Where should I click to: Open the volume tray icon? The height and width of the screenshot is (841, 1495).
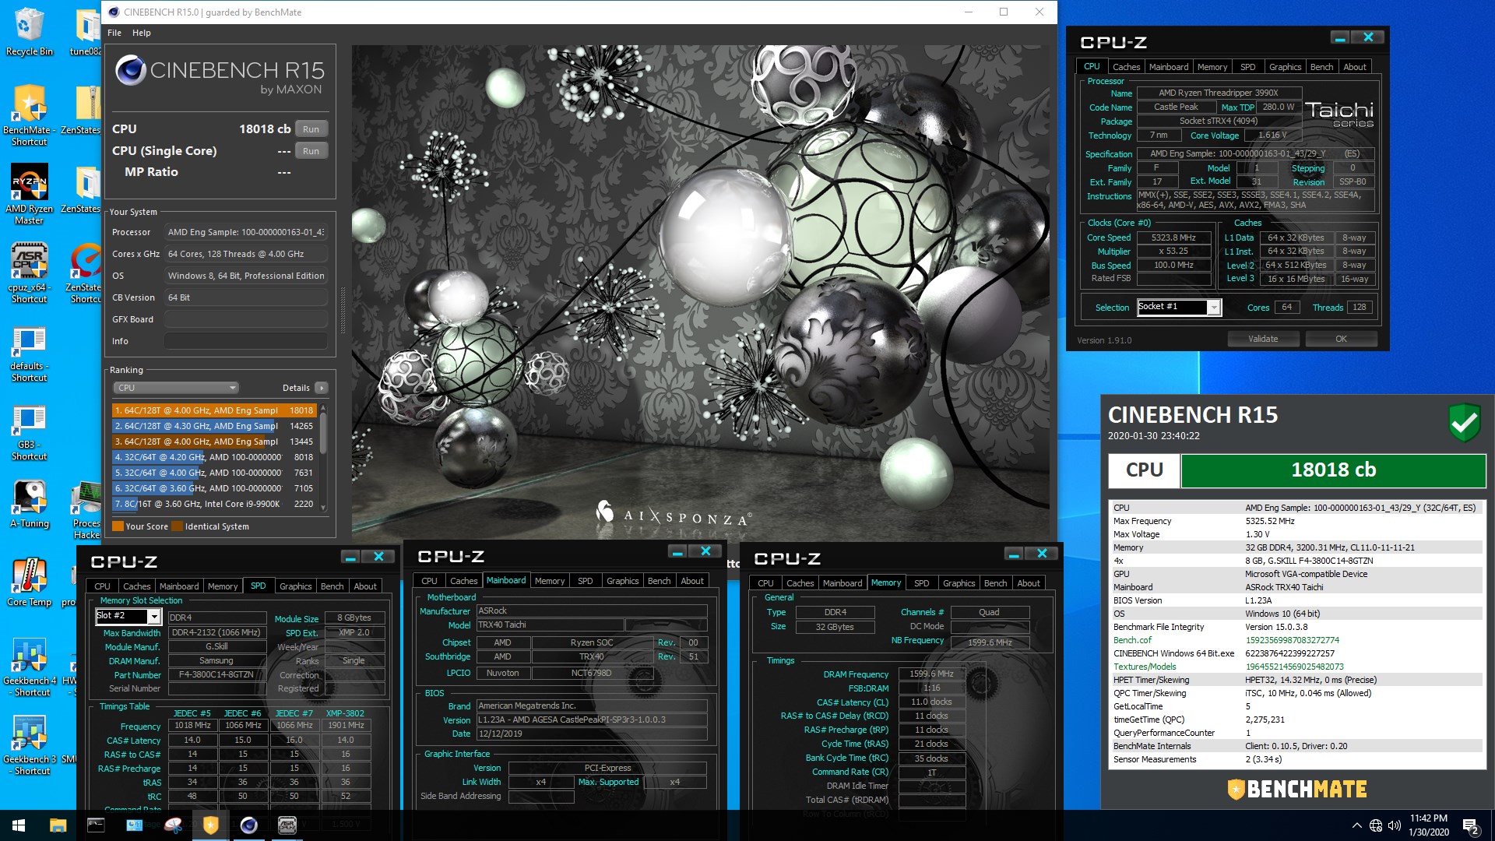[x=1394, y=825]
